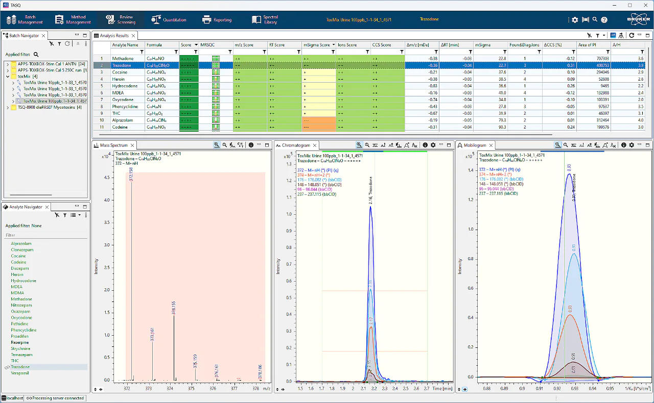
Task: Expand the TSQ-8908 diaPASEF Mycotoxins batch
Action: (8, 107)
